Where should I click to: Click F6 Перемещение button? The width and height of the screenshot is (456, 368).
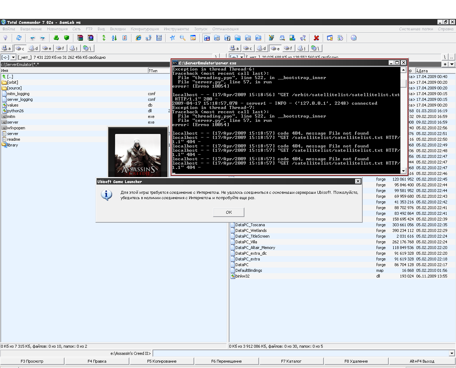[227, 361]
